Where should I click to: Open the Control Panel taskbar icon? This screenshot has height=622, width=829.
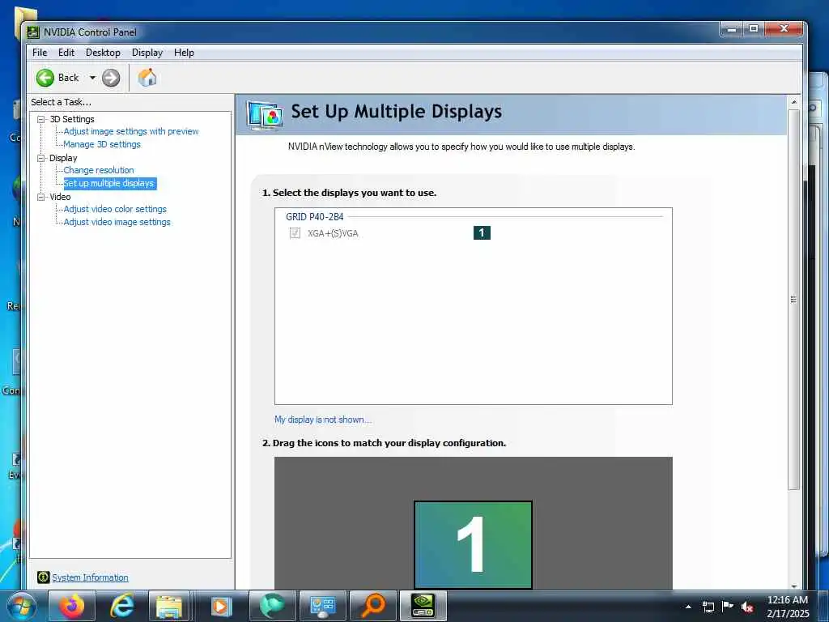click(x=322, y=606)
